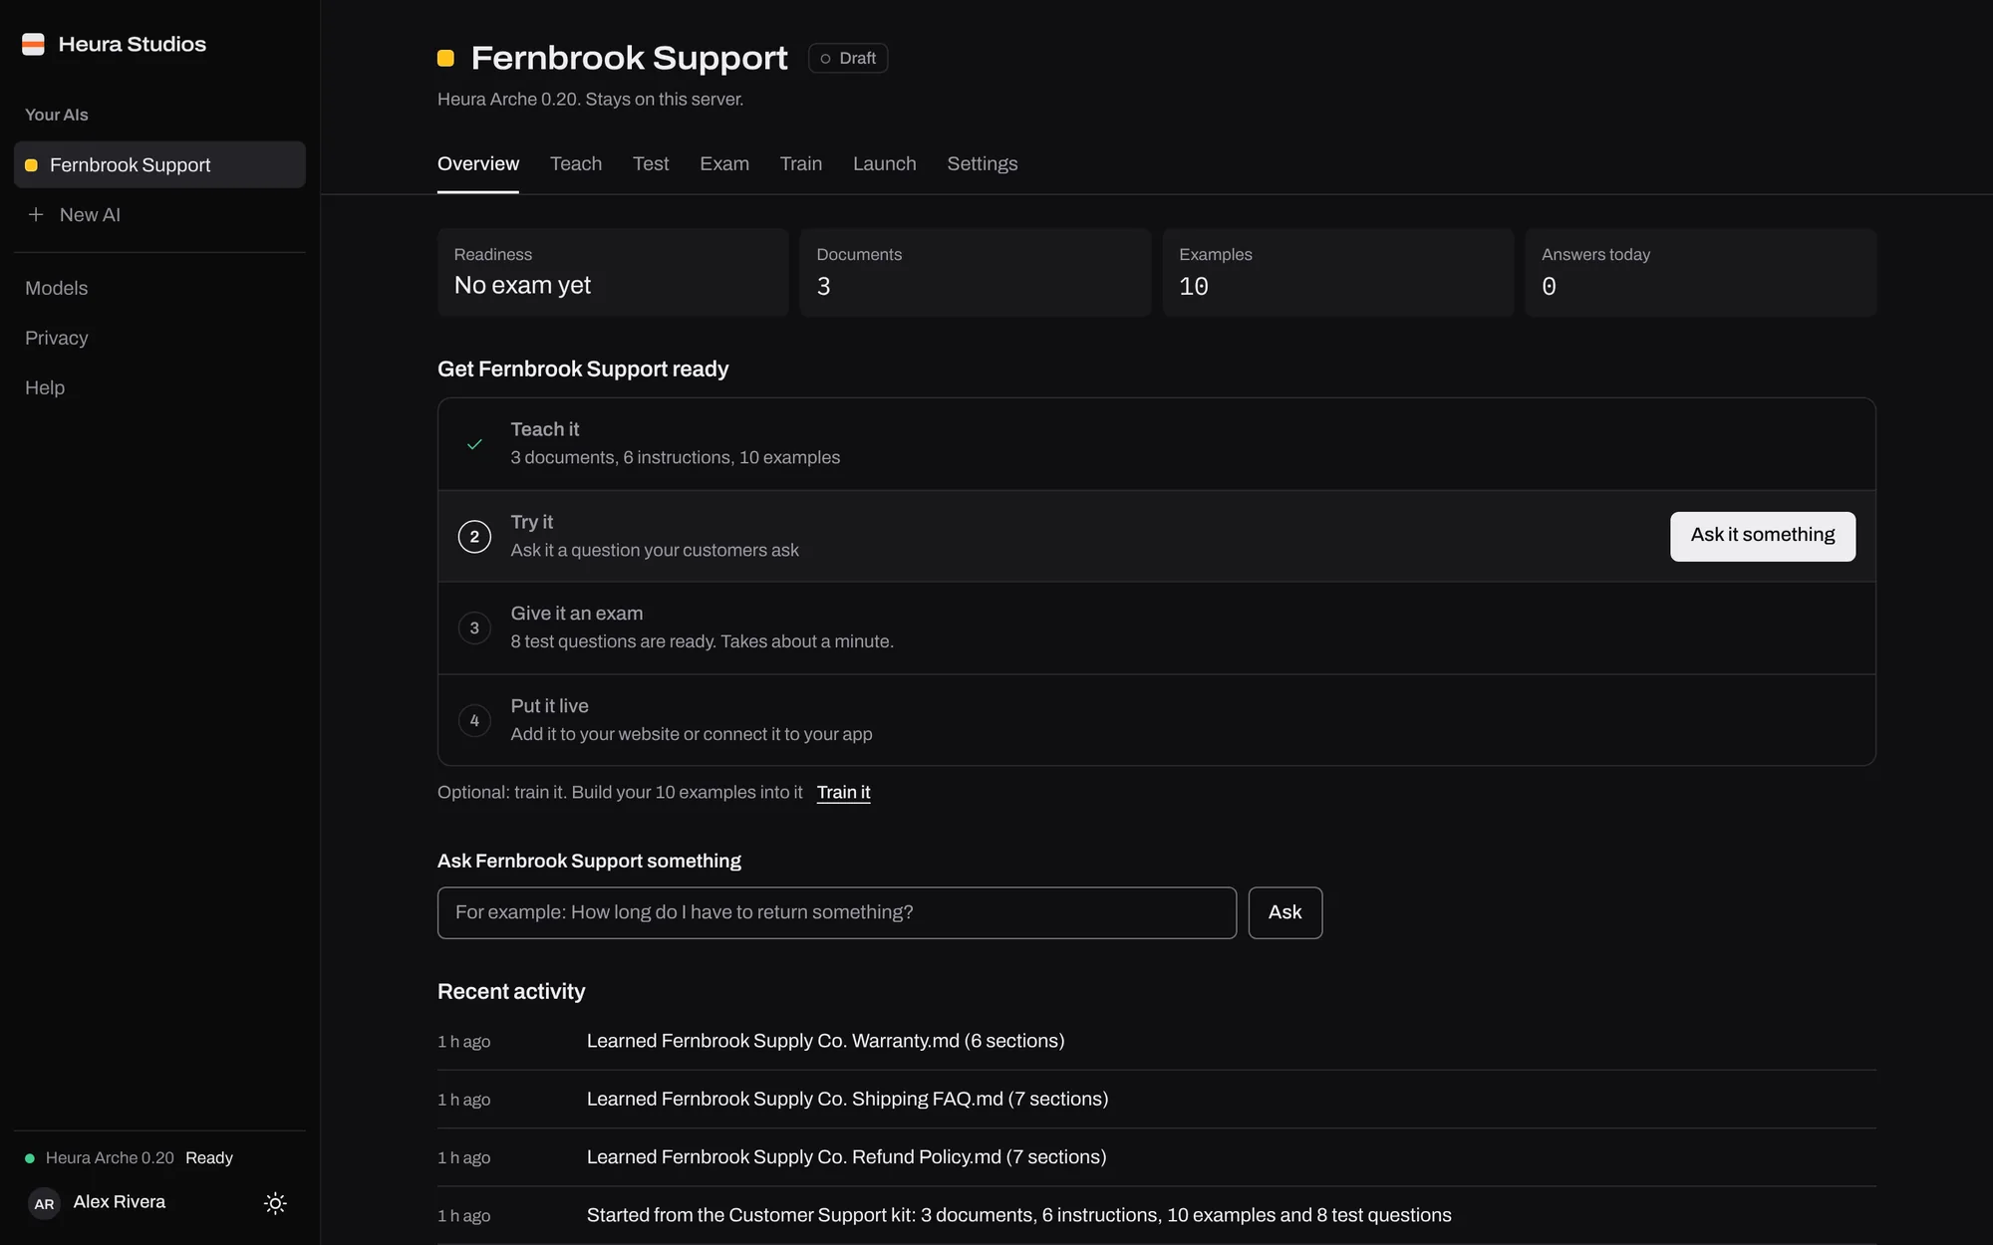
Task: Click the step 2 circle for Try it
Action: click(x=474, y=537)
